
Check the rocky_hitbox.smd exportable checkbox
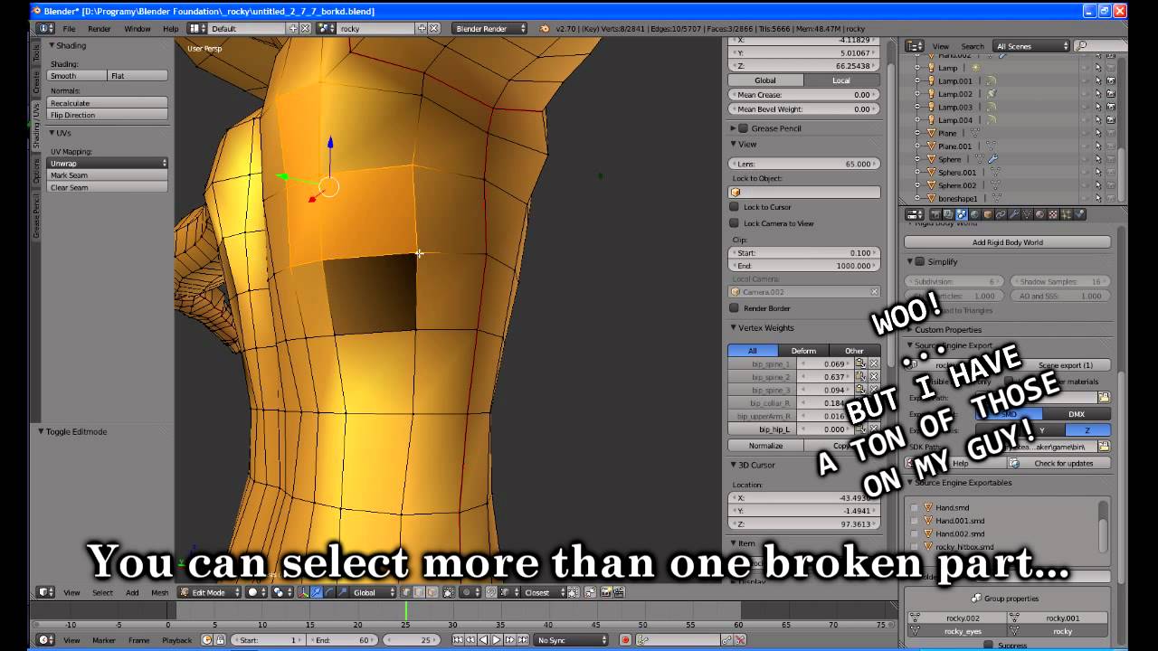(915, 547)
